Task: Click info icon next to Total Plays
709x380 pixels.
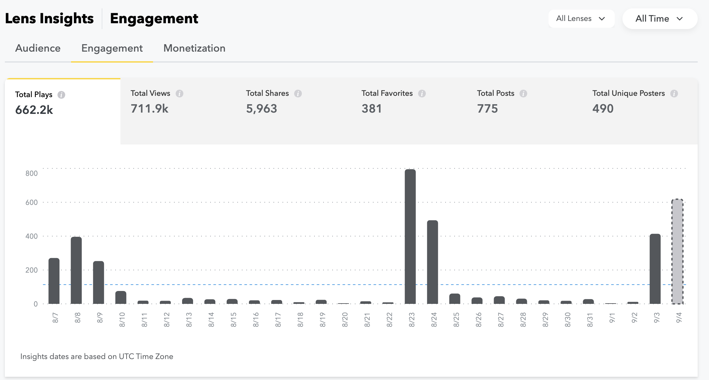Action: [61, 95]
